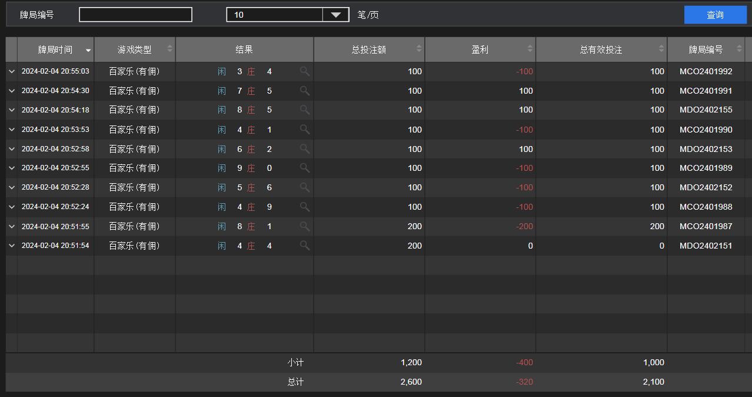
Task: View result details for round MCO2401991
Action: 304,91
